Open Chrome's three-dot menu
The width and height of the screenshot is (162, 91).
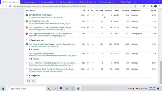pyautogui.click(x=159, y=6)
